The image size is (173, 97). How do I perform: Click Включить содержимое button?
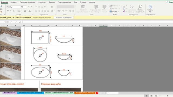64,18
